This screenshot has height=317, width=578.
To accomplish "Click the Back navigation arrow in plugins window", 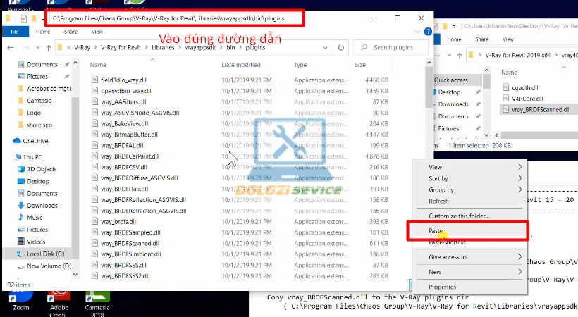I will point(11,48).
